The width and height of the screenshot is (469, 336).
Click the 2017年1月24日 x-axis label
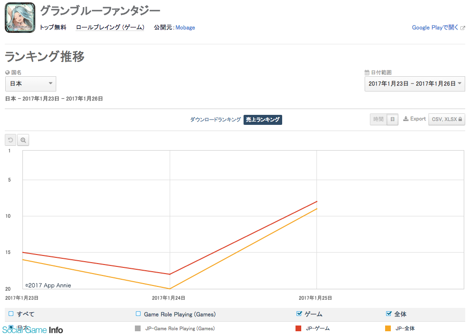[x=168, y=298]
